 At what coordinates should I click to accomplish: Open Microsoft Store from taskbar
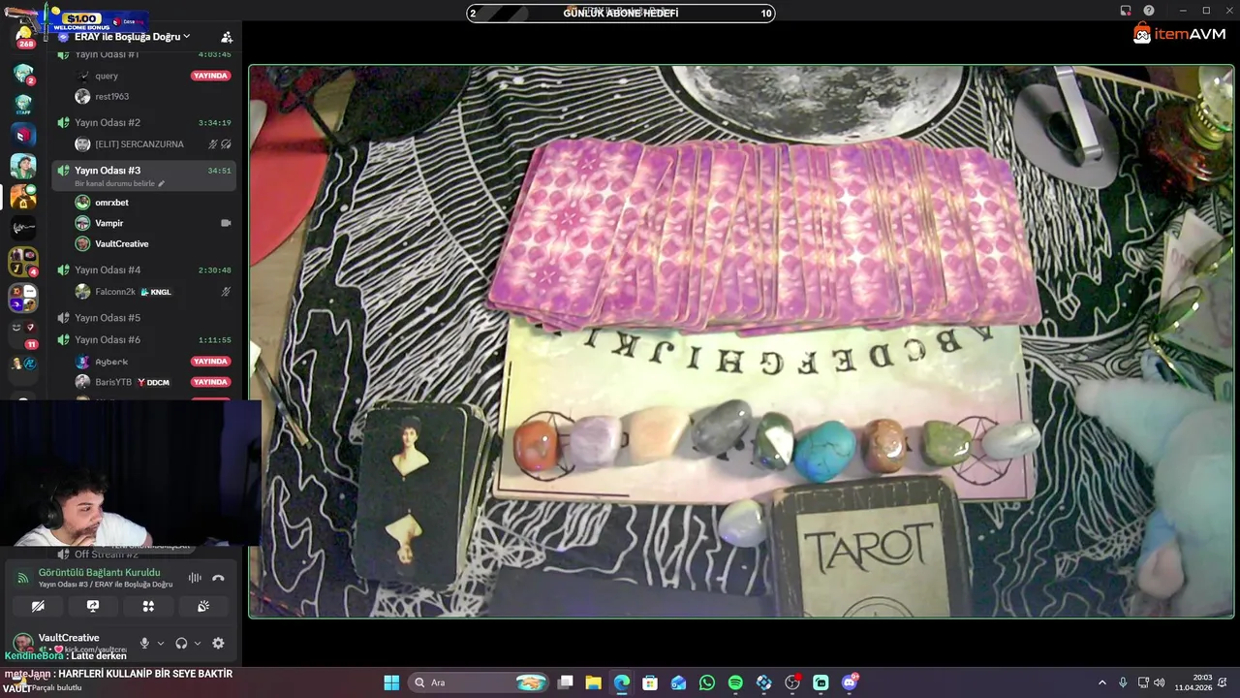[x=650, y=682]
